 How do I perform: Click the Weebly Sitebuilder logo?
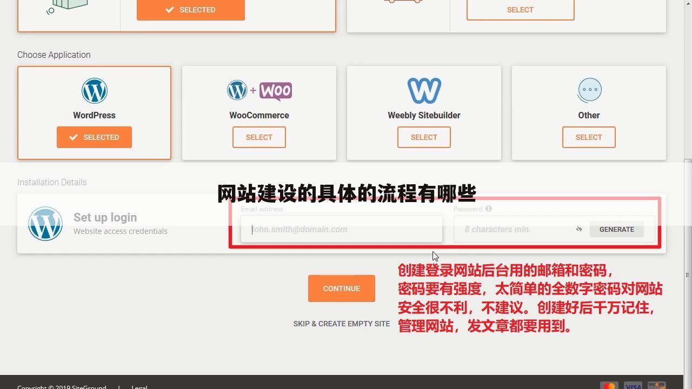tap(424, 91)
